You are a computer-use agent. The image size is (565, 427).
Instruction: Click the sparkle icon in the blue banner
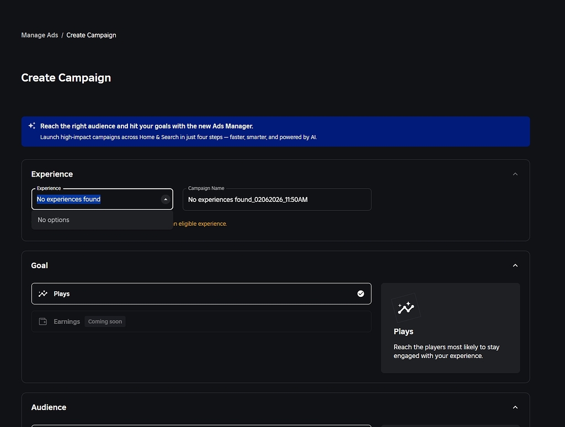pos(31,126)
